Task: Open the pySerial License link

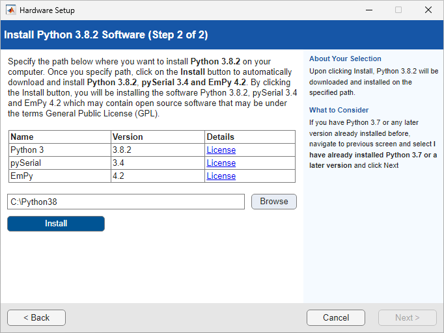Action: (x=221, y=163)
